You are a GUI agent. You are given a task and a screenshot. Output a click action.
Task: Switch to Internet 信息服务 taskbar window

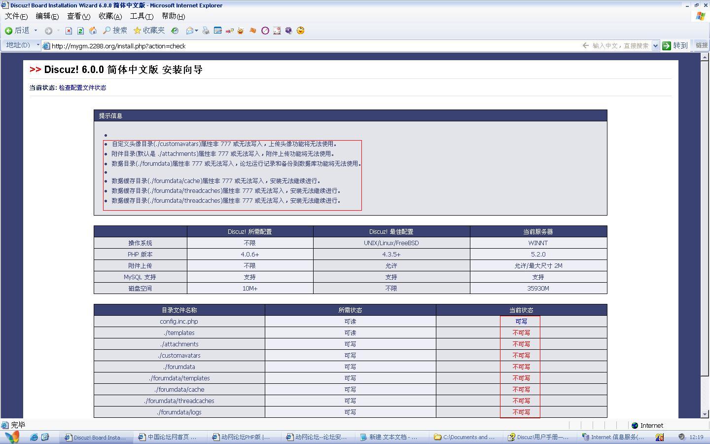coord(614,437)
